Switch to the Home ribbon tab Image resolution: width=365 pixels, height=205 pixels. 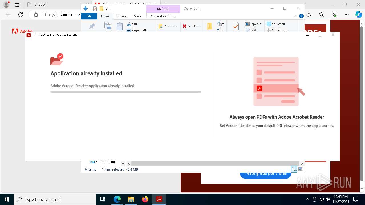tap(105, 16)
